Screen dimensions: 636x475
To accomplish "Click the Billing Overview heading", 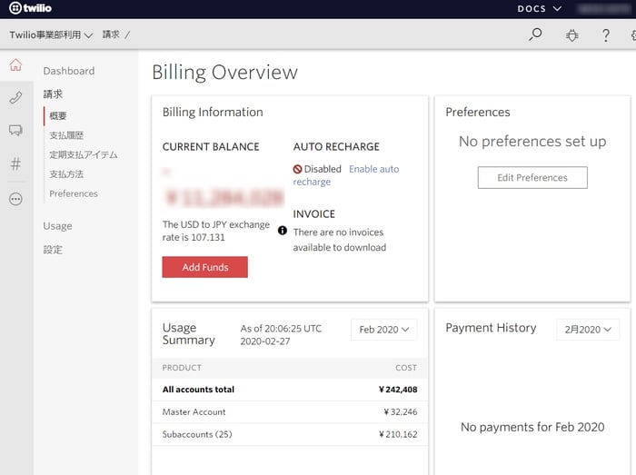I will click(224, 73).
